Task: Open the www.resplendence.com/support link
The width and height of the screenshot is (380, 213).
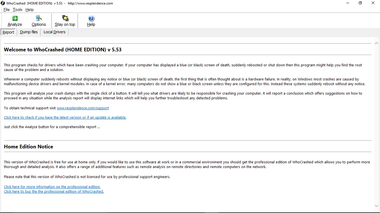Action: point(83,108)
